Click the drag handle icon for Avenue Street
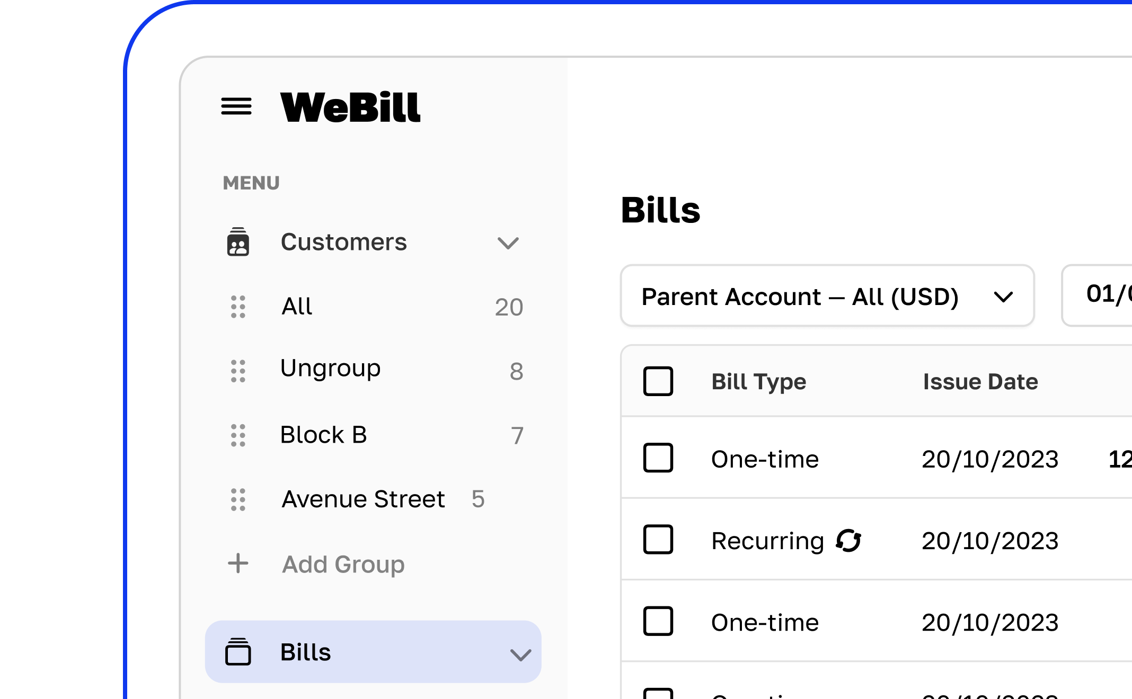The width and height of the screenshot is (1132, 699). [x=238, y=499]
